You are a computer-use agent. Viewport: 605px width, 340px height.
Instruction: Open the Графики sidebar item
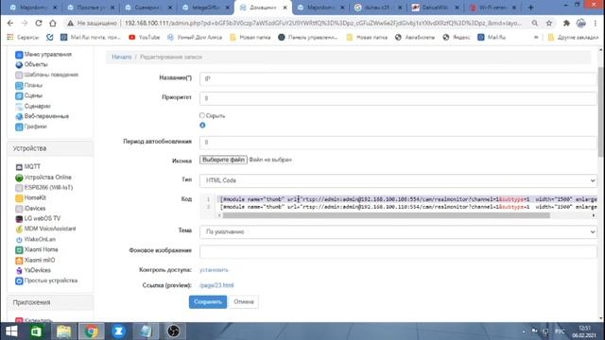point(31,127)
